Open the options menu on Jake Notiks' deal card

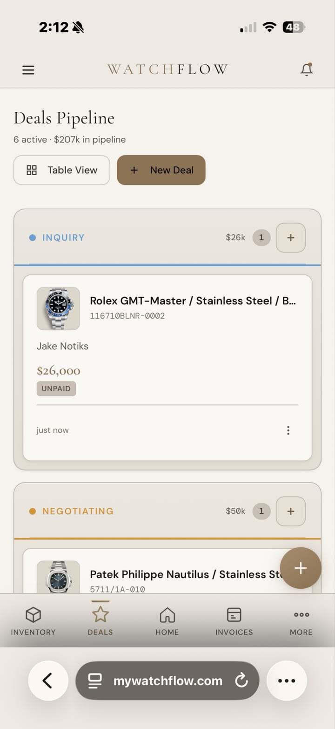pyautogui.click(x=288, y=430)
